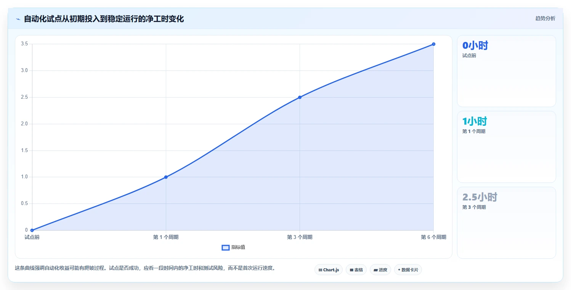Click the 第 1 个周期 x-axis label
Image resolution: width=571 pixels, height=290 pixels.
click(x=166, y=237)
